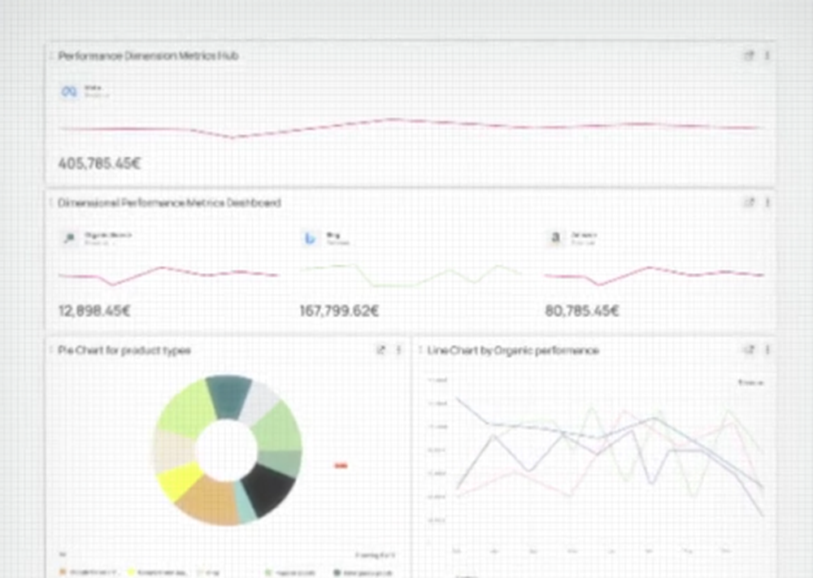Click the Bing icon in the metrics dashboard

click(309, 238)
